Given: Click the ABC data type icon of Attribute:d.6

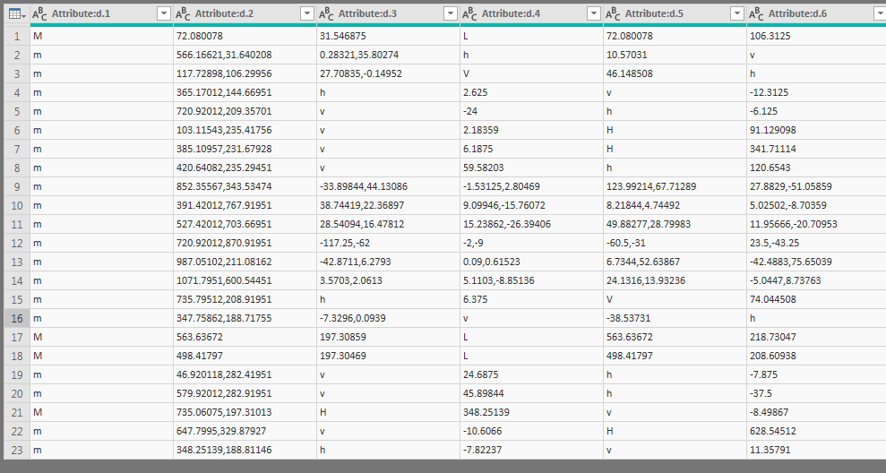Looking at the screenshot, I should coord(756,14).
